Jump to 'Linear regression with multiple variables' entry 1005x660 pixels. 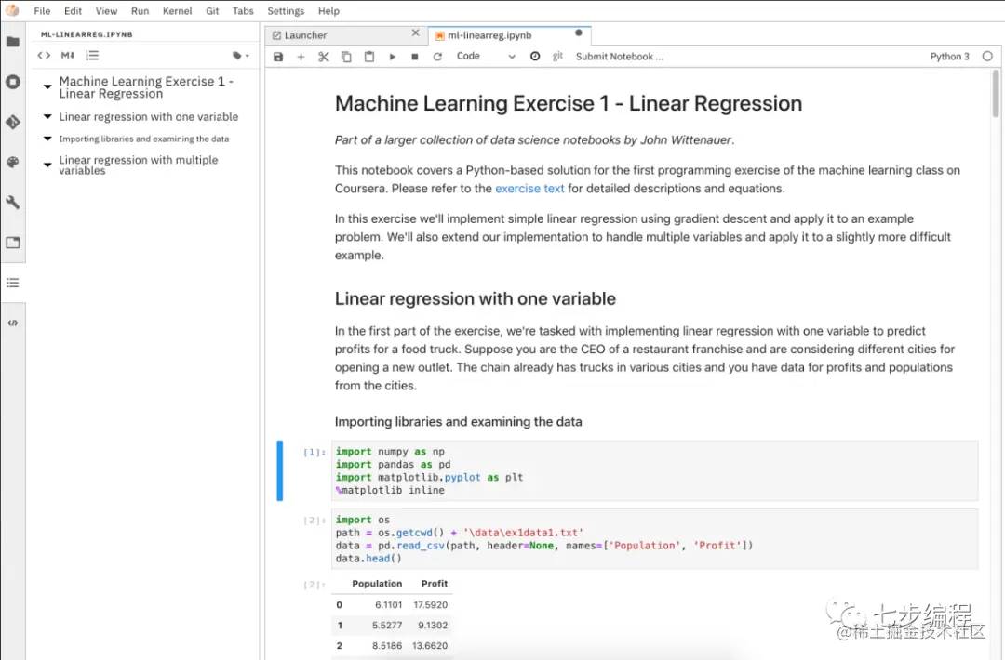click(x=139, y=165)
